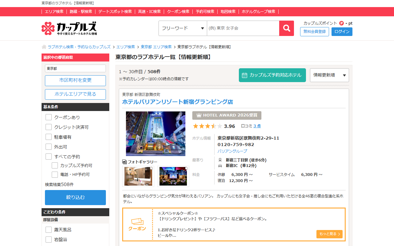Check the クーポンあり checkbox
394x246 pixels.
tap(49, 117)
